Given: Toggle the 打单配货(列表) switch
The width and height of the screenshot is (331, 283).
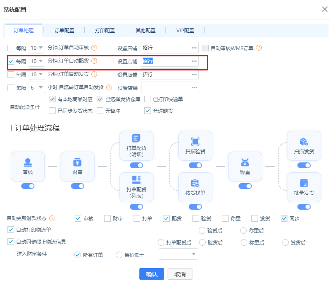Looking at the screenshot, I should [136, 207].
